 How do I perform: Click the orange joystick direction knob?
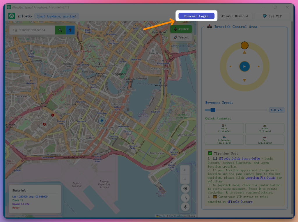[x=244, y=45]
